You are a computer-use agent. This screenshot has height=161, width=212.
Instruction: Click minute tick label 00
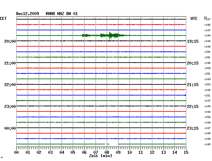pyautogui.click(x=17, y=153)
